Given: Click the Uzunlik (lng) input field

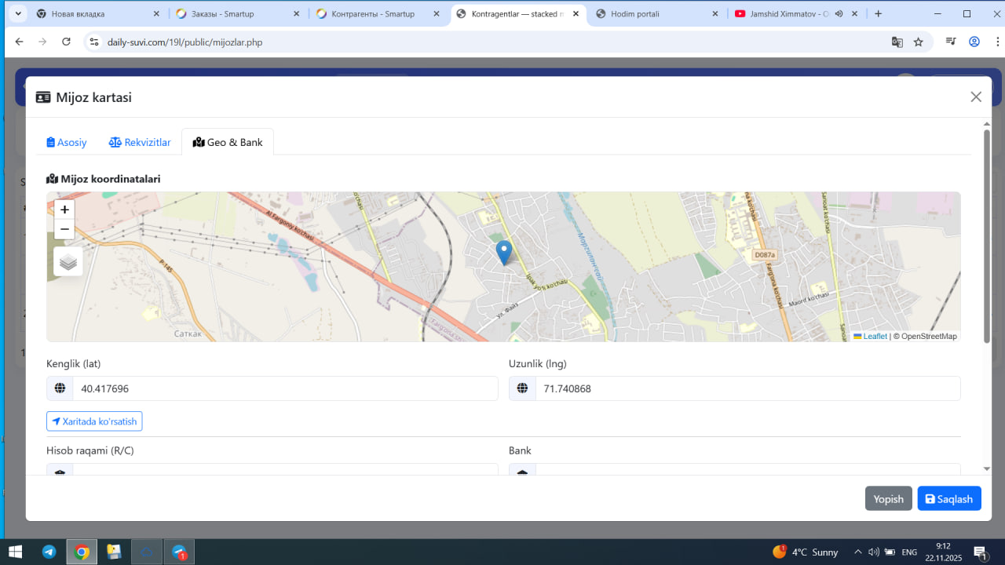Looking at the screenshot, I should click(747, 388).
